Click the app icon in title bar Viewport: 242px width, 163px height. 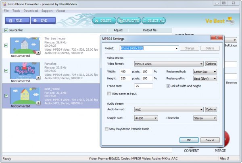4,4
